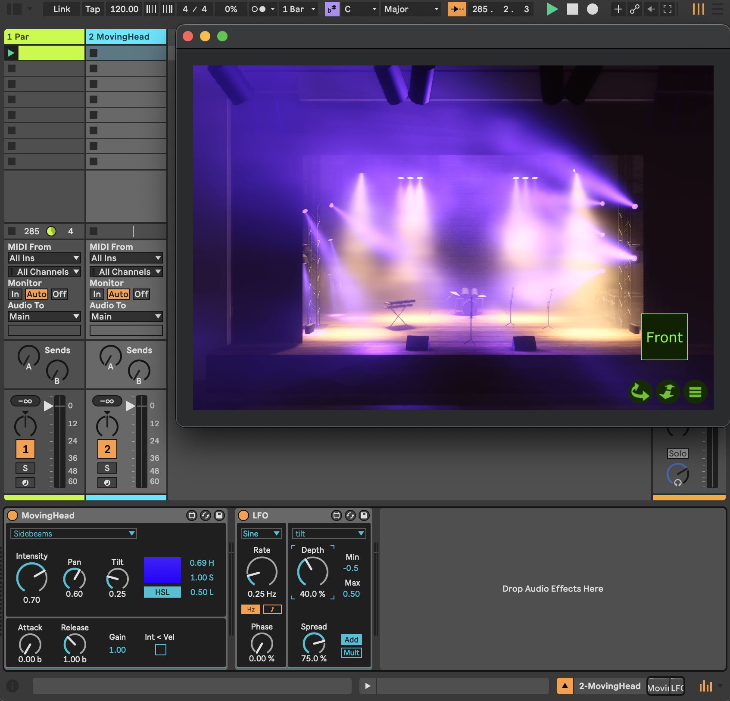Start playback with the green Play button

[552, 9]
